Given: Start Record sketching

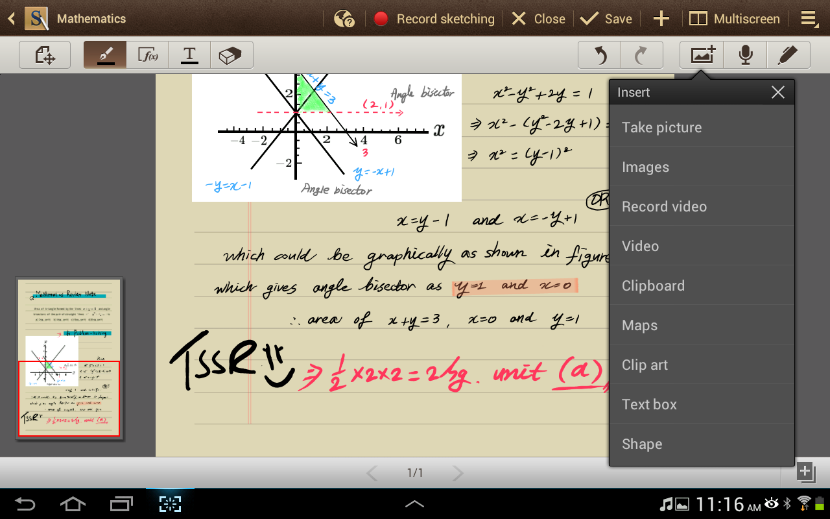Looking at the screenshot, I should pos(434,19).
